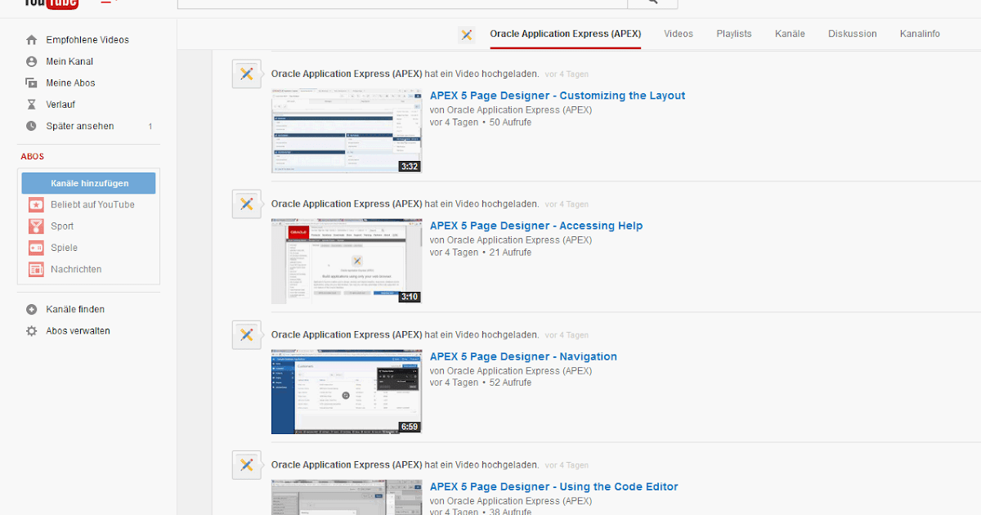This screenshot has height=515, width=981.
Task: Click channel avatar beside Navigation post
Action: 247,335
